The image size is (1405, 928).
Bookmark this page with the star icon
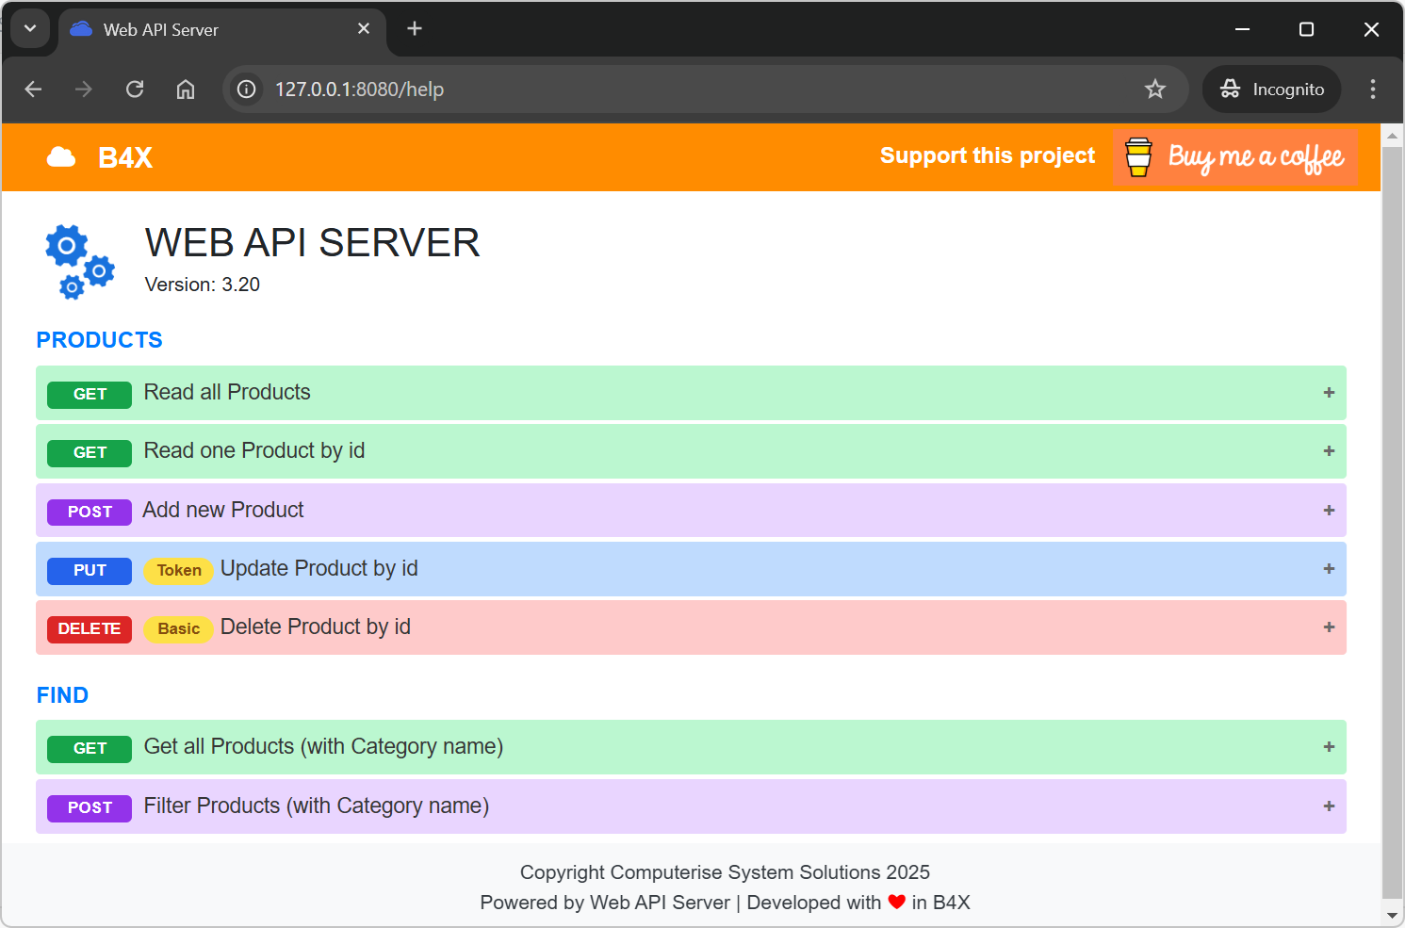pos(1154,90)
